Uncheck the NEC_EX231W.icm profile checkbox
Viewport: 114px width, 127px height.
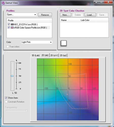pyautogui.click(x=9, y=24)
